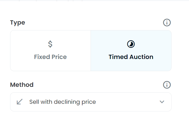Click the Fixed Price text label

(50, 57)
